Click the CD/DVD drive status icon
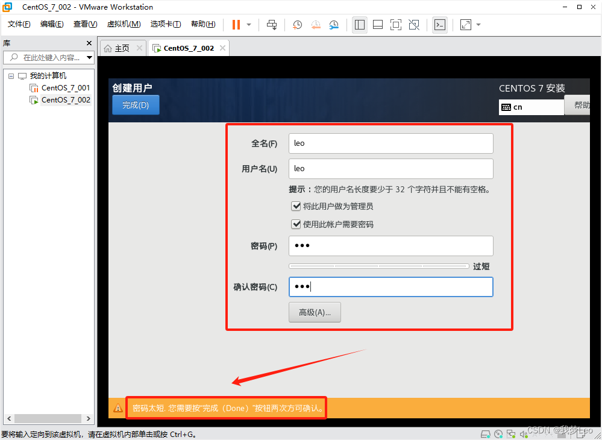The height and width of the screenshot is (440, 602). pos(498,433)
